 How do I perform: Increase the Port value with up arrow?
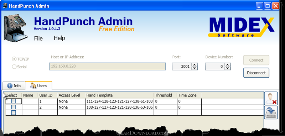194,65
